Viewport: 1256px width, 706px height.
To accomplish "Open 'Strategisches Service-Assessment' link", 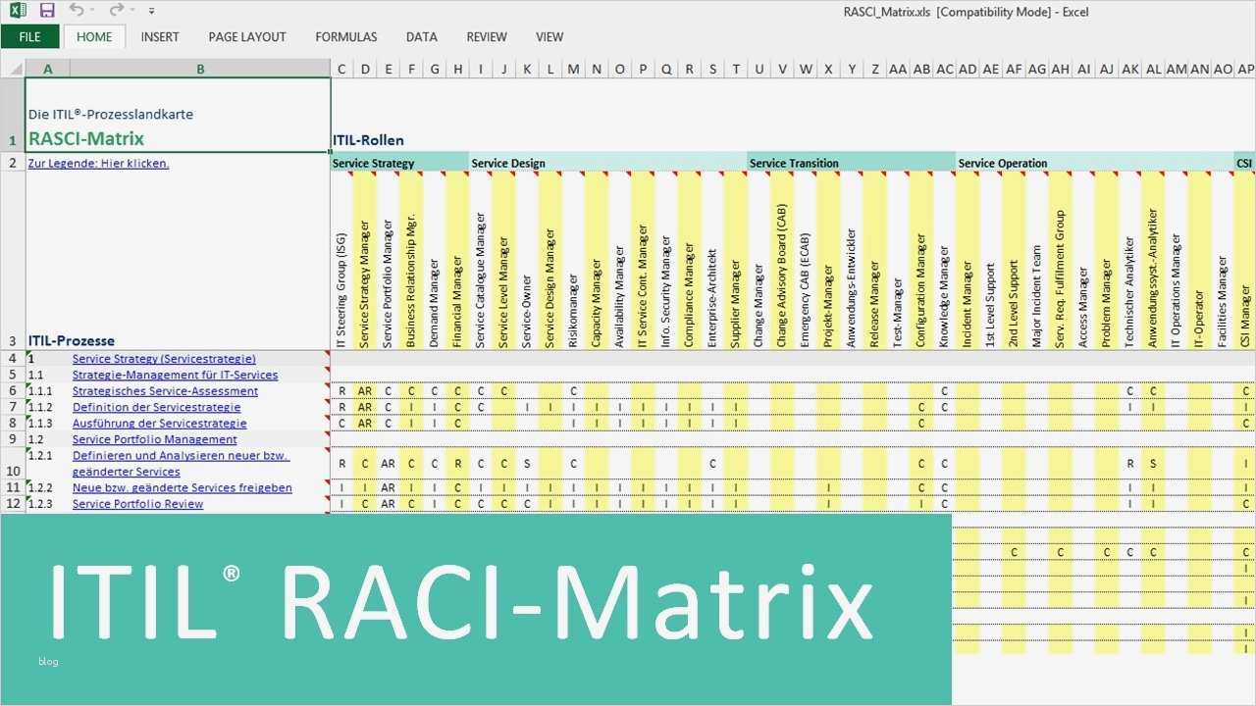I will tap(165, 391).
